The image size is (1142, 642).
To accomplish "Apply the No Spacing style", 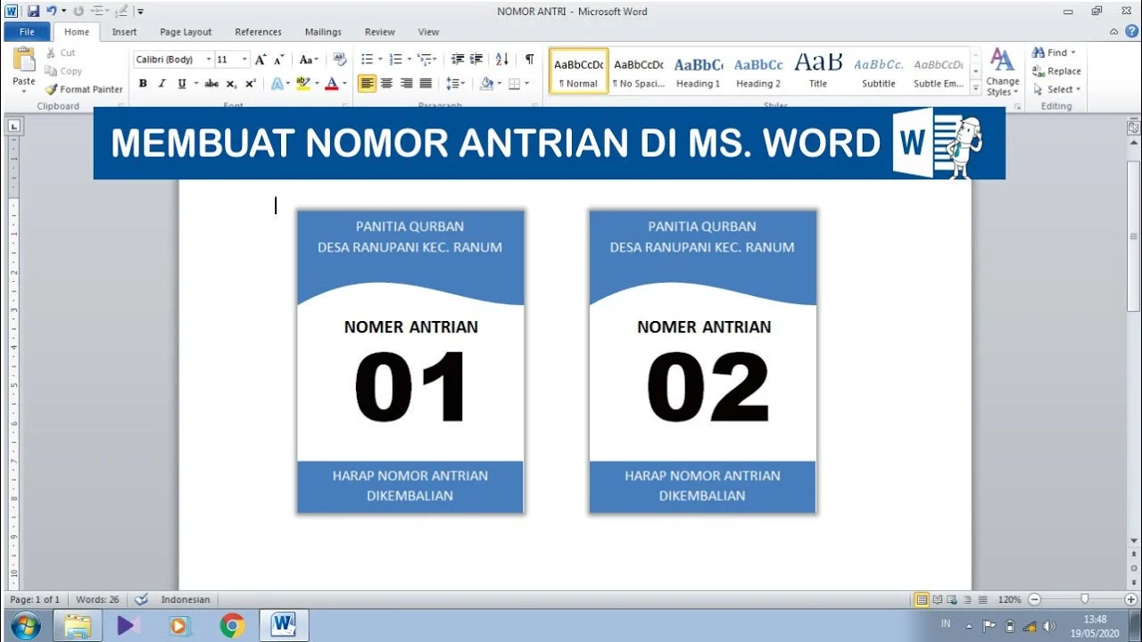I will tap(638, 71).
